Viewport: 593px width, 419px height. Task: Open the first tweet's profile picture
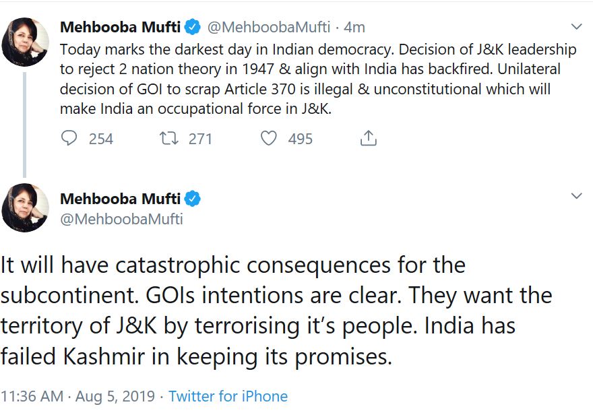(x=26, y=42)
